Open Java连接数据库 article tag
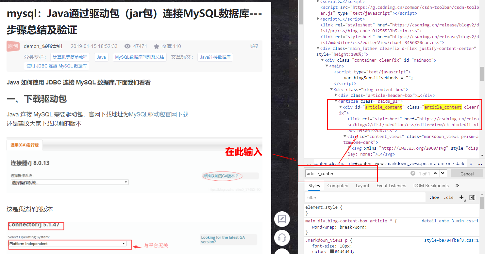This screenshot has width=485, height=254. tap(215, 57)
